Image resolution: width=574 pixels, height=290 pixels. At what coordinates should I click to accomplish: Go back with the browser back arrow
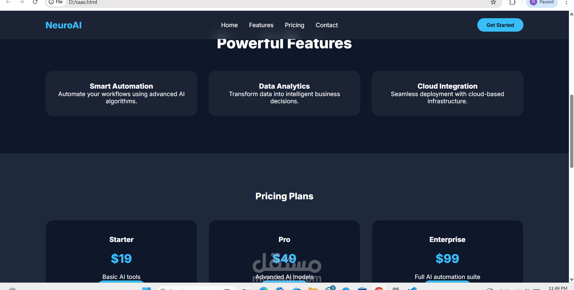(8, 2)
